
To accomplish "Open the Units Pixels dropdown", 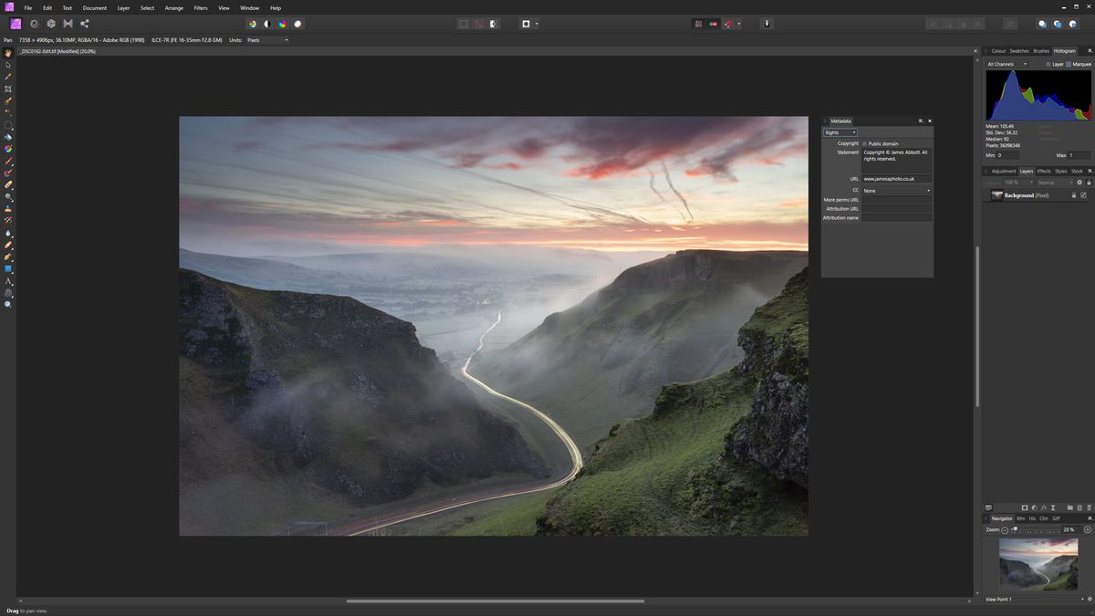I will coord(267,40).
